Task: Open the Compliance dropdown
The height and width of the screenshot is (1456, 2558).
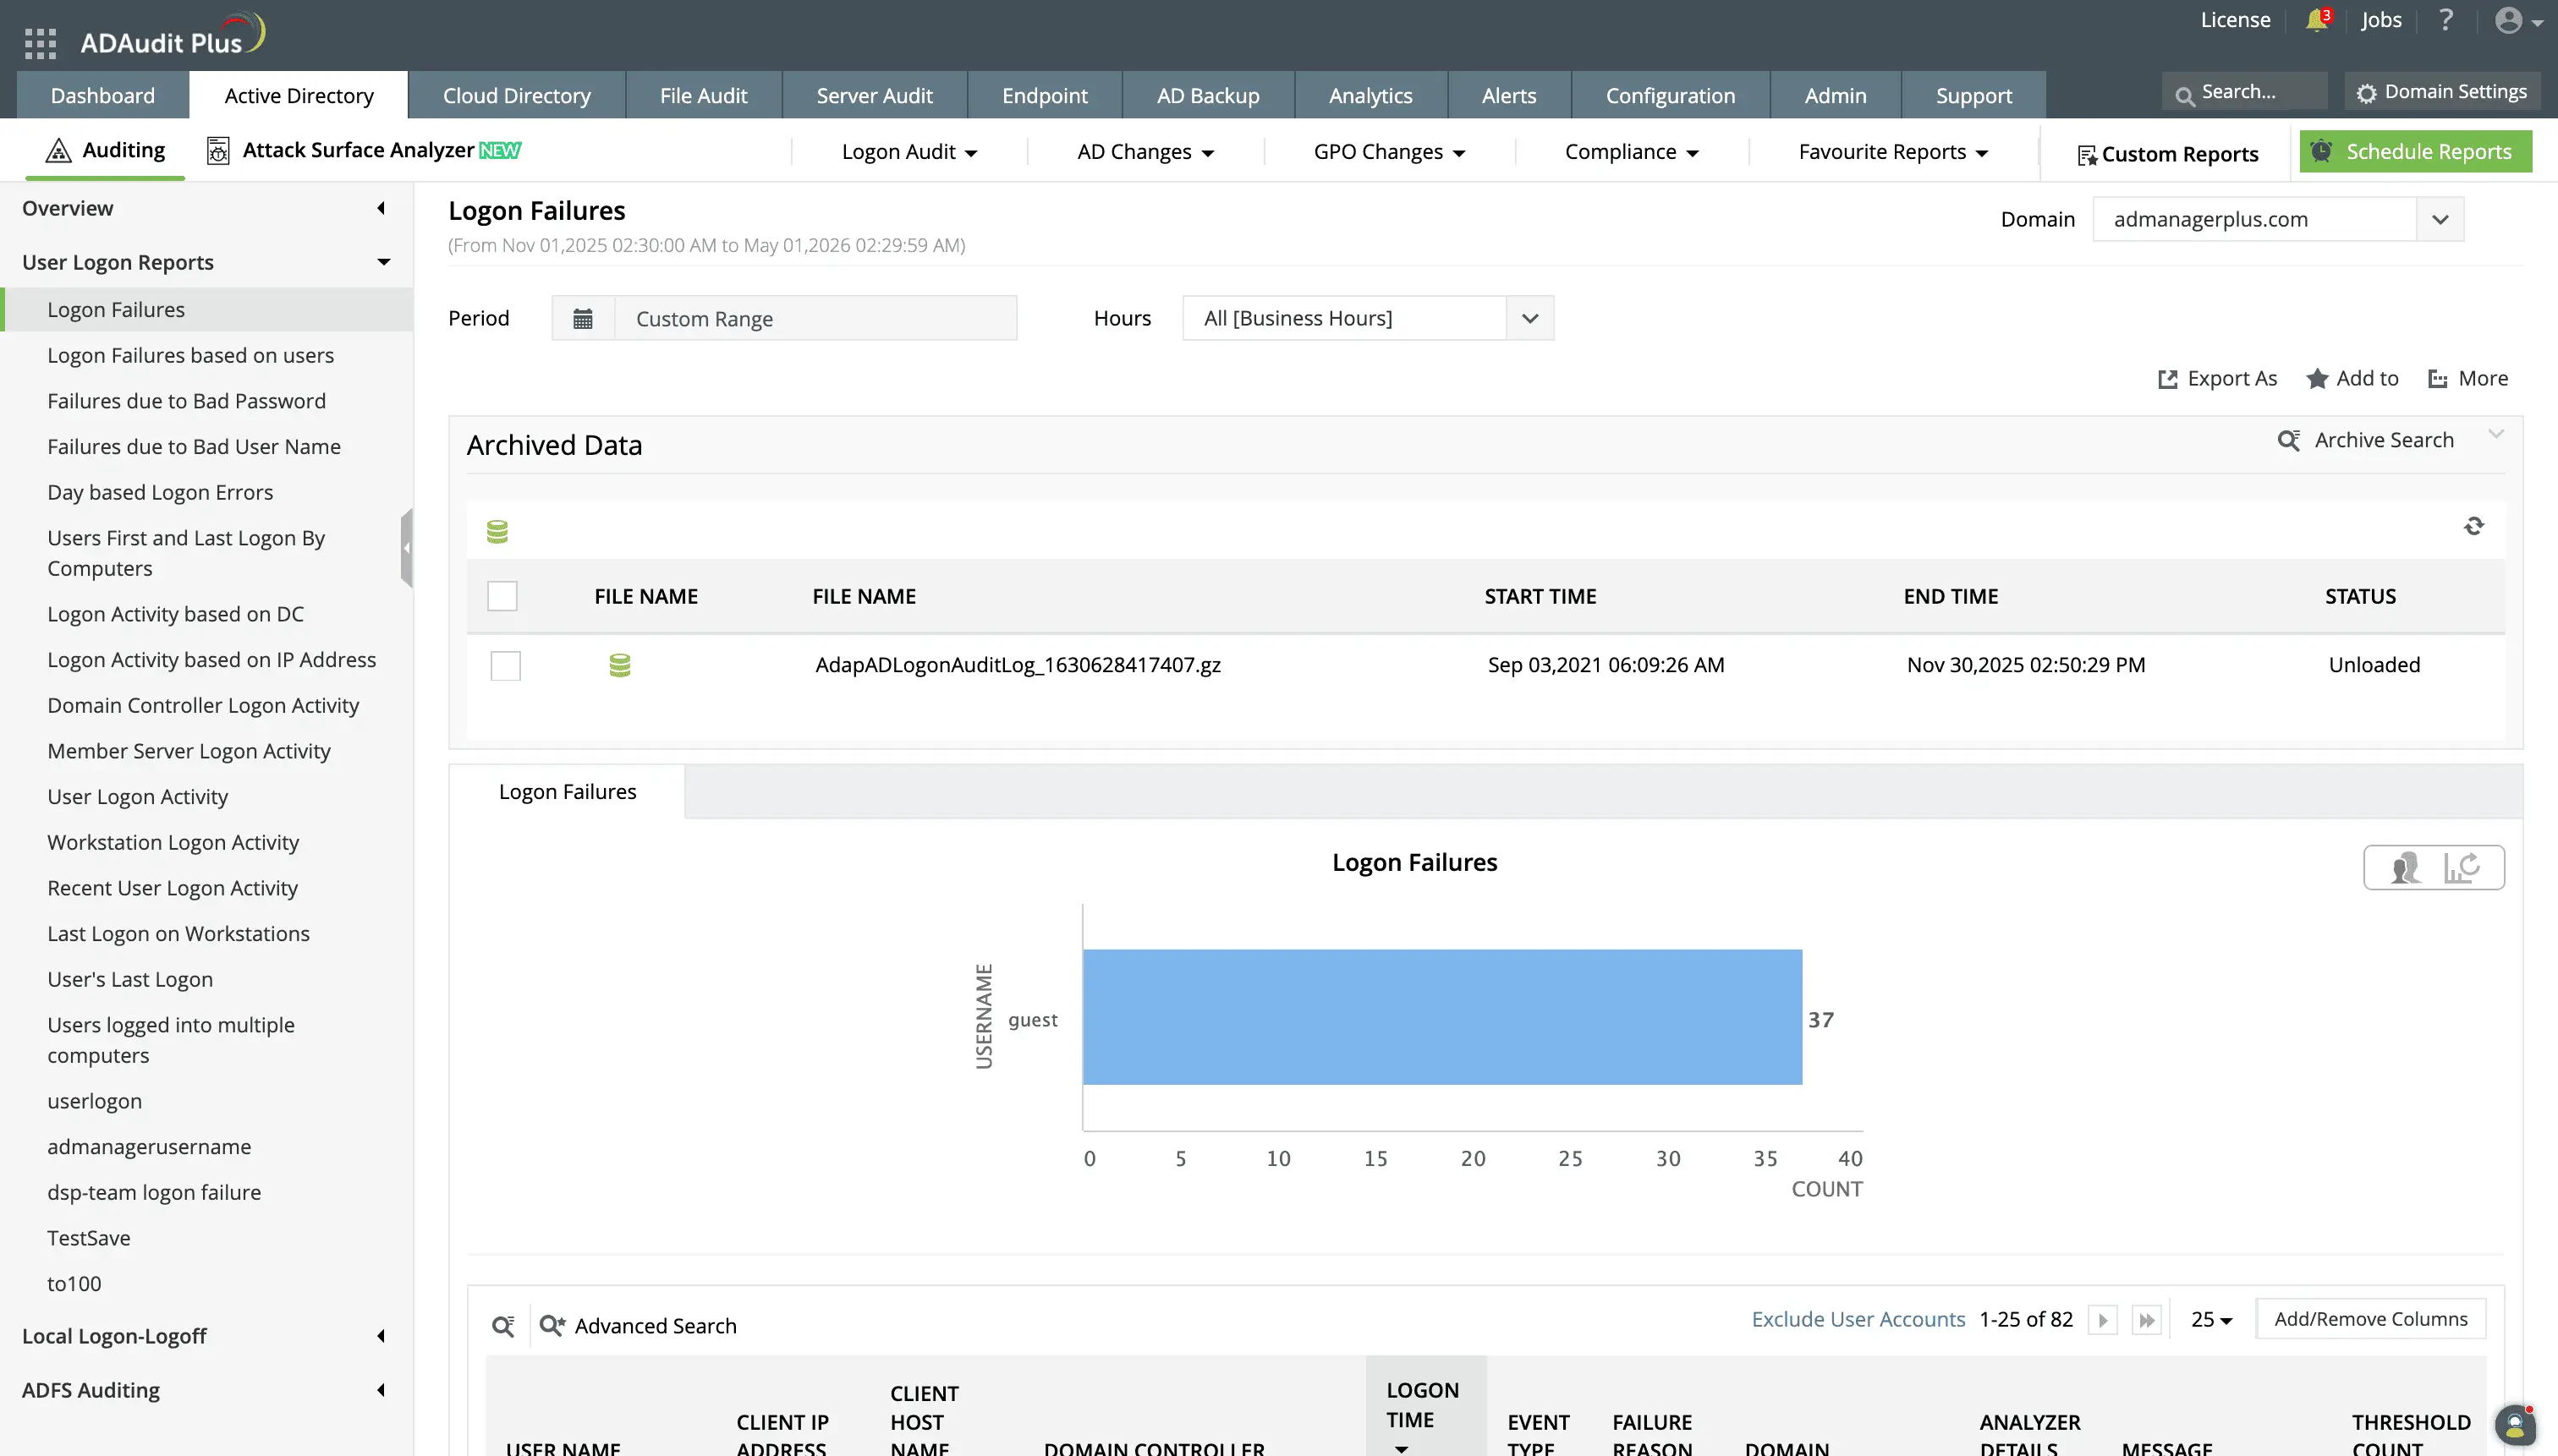Action: click(1632, 152)
